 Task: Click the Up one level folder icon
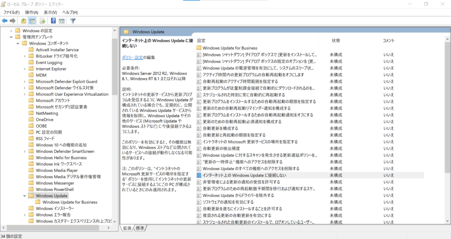(24, 21)
